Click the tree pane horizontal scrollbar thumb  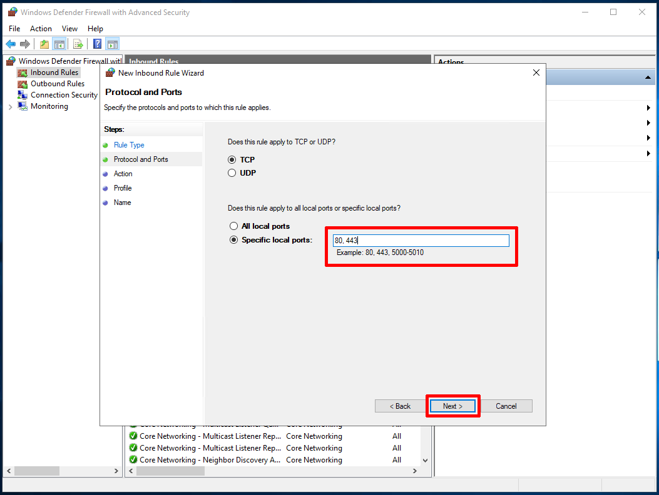click(x=37, y=471)
